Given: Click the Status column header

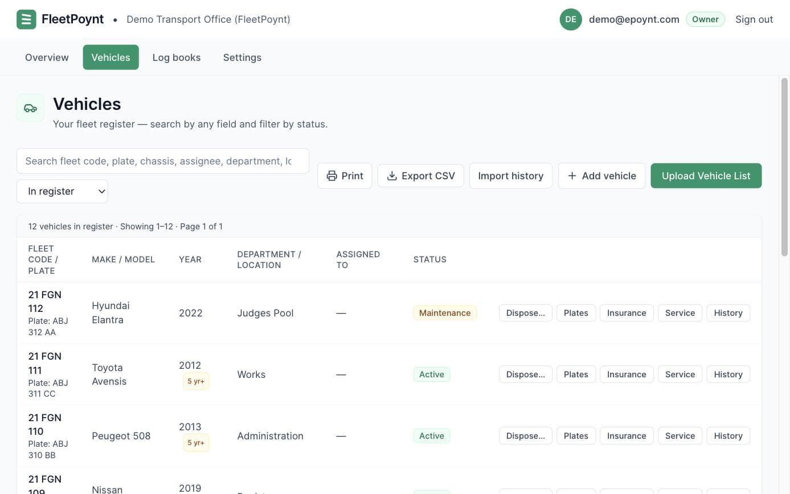Looking at the screenshot, I should coord(430,260).
